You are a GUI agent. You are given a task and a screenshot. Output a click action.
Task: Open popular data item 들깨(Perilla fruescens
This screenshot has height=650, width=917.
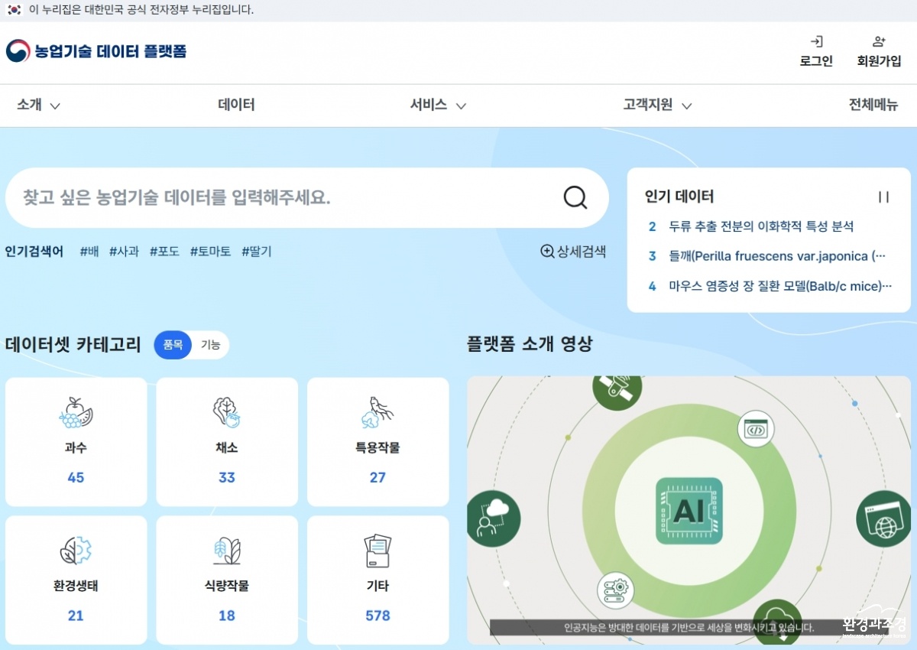(x=777, y=256)
